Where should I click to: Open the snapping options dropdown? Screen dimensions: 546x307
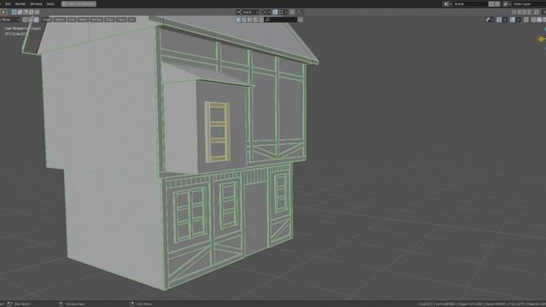[282, 12]
